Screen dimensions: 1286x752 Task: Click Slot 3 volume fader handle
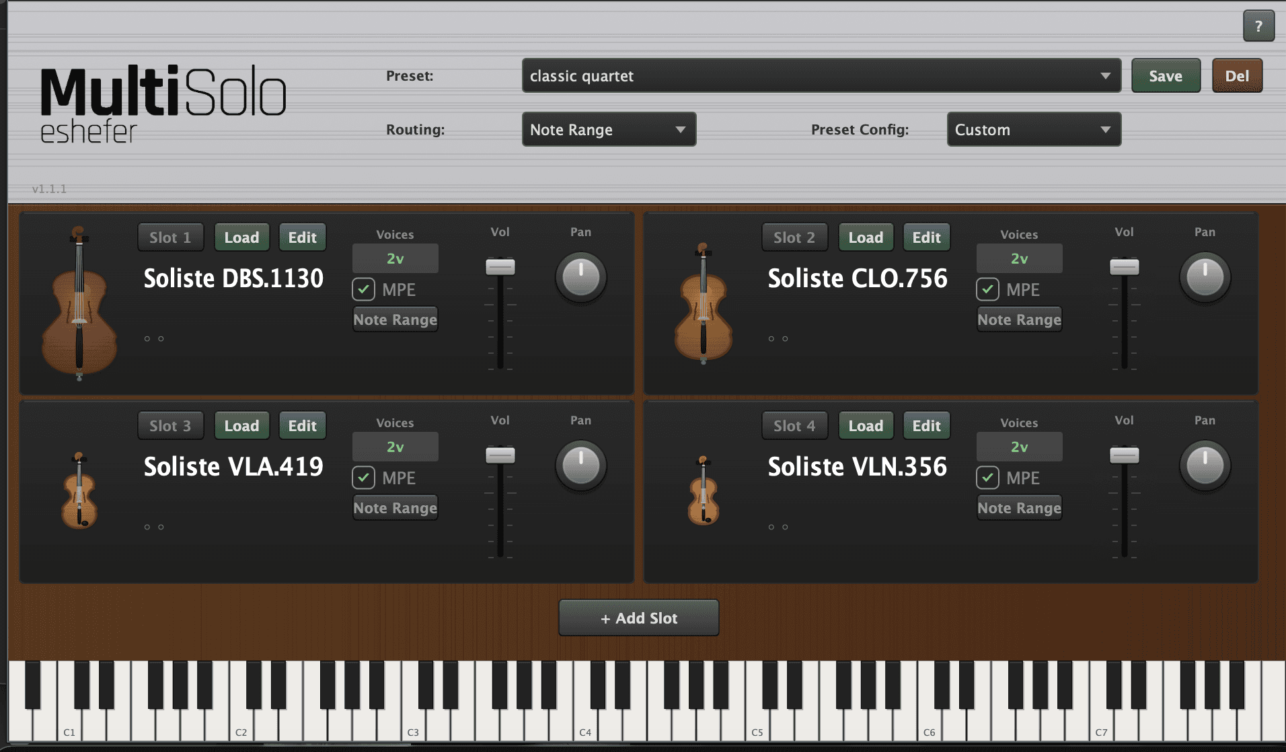pos(500,455)
